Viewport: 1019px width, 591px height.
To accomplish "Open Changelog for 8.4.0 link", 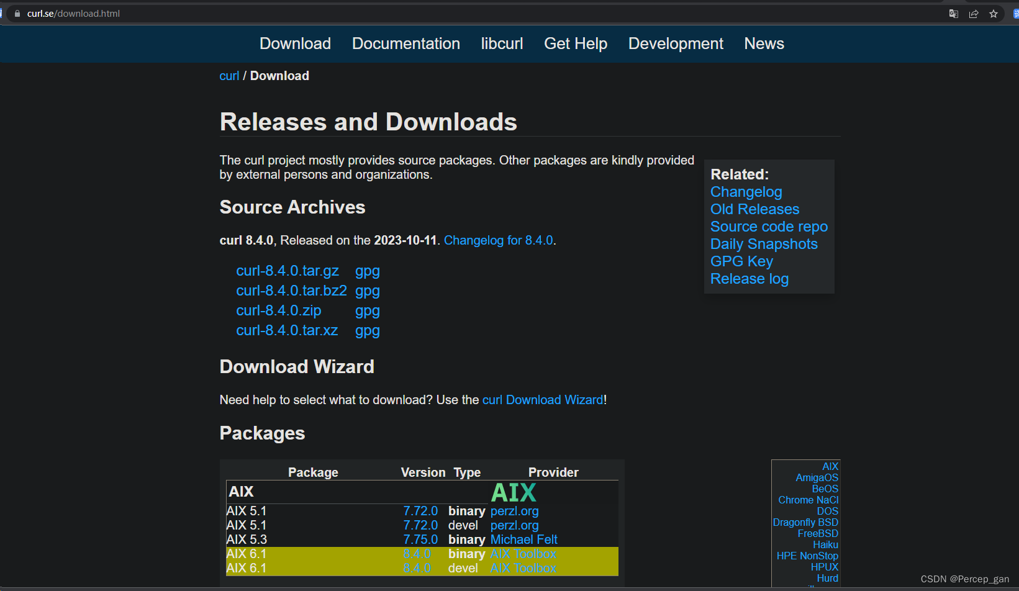I will click(x=498, y=240).
